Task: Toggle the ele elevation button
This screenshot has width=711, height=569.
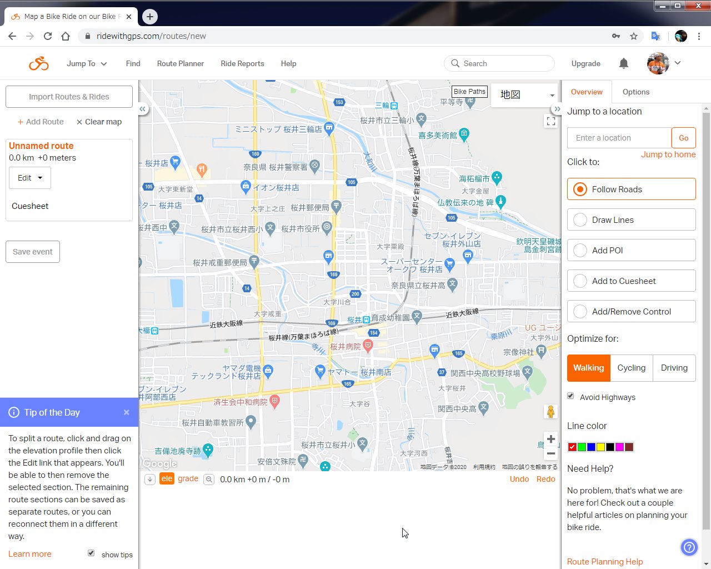Action: click(x=167, y=478)
